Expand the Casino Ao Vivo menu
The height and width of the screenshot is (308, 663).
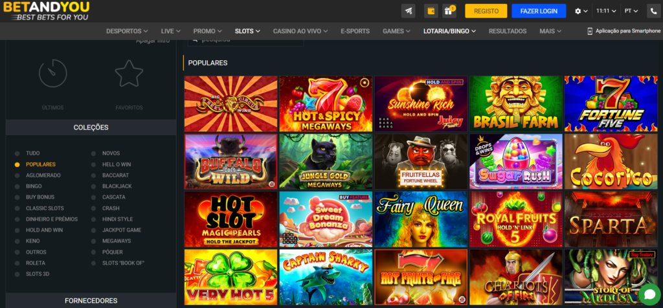coord(300,31)
